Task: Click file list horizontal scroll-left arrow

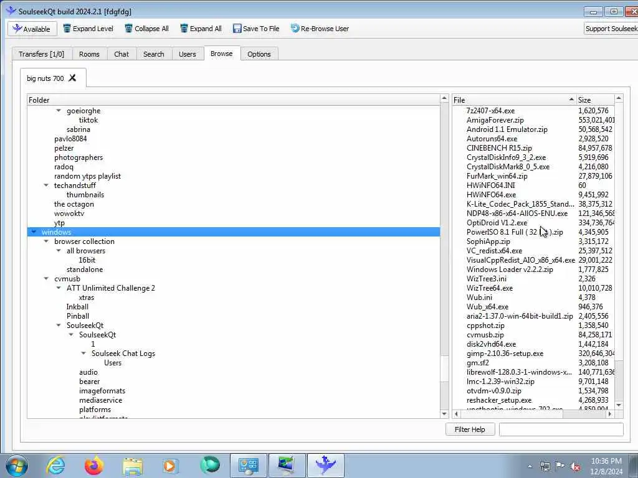Action: (457, 414)
